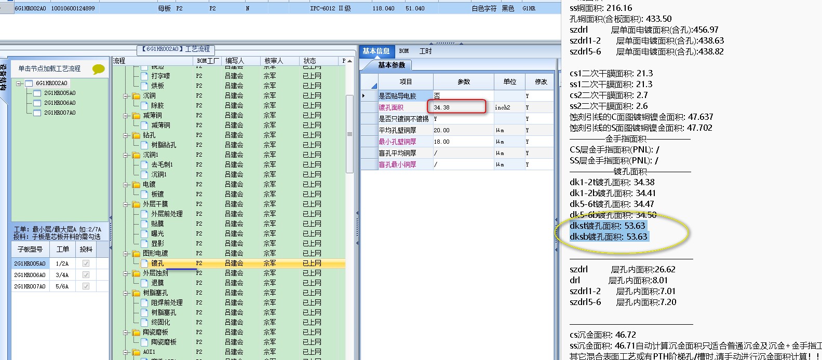Click the cs沉金面积: 46.72 line
The height and width of the screenshot is (360, 822).
(603, 335)
